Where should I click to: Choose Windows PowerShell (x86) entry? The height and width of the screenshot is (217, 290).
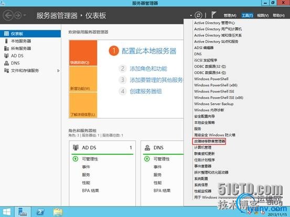click(x=216, y=85)
